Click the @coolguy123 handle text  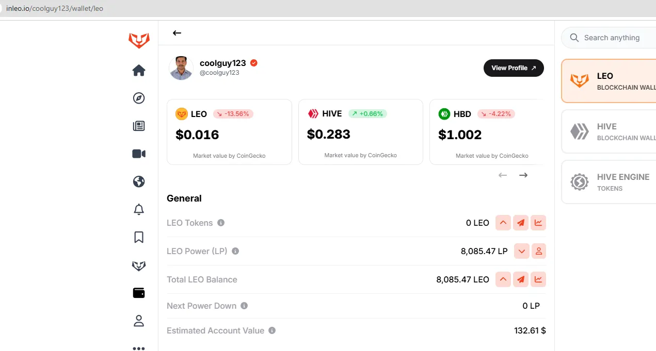pyautogui.click(x=219, y=73)
